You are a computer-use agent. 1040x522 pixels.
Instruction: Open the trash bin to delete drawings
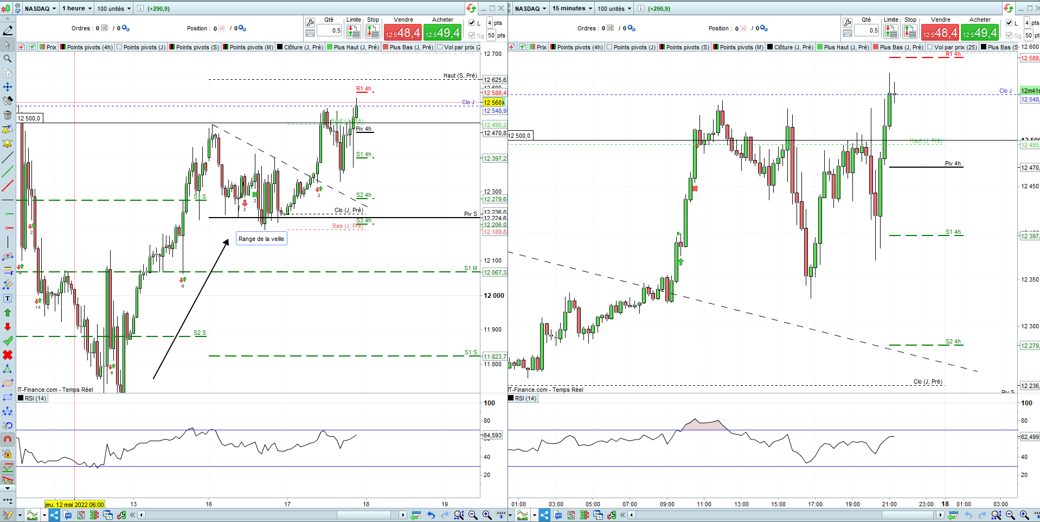[x=8, y=115]
